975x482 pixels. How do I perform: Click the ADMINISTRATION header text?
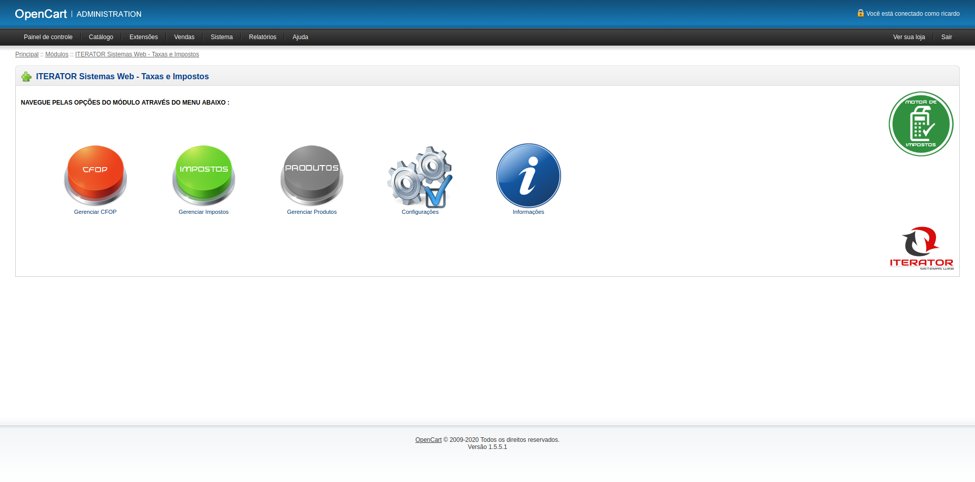pyautogui.click(x=109, y=14)
